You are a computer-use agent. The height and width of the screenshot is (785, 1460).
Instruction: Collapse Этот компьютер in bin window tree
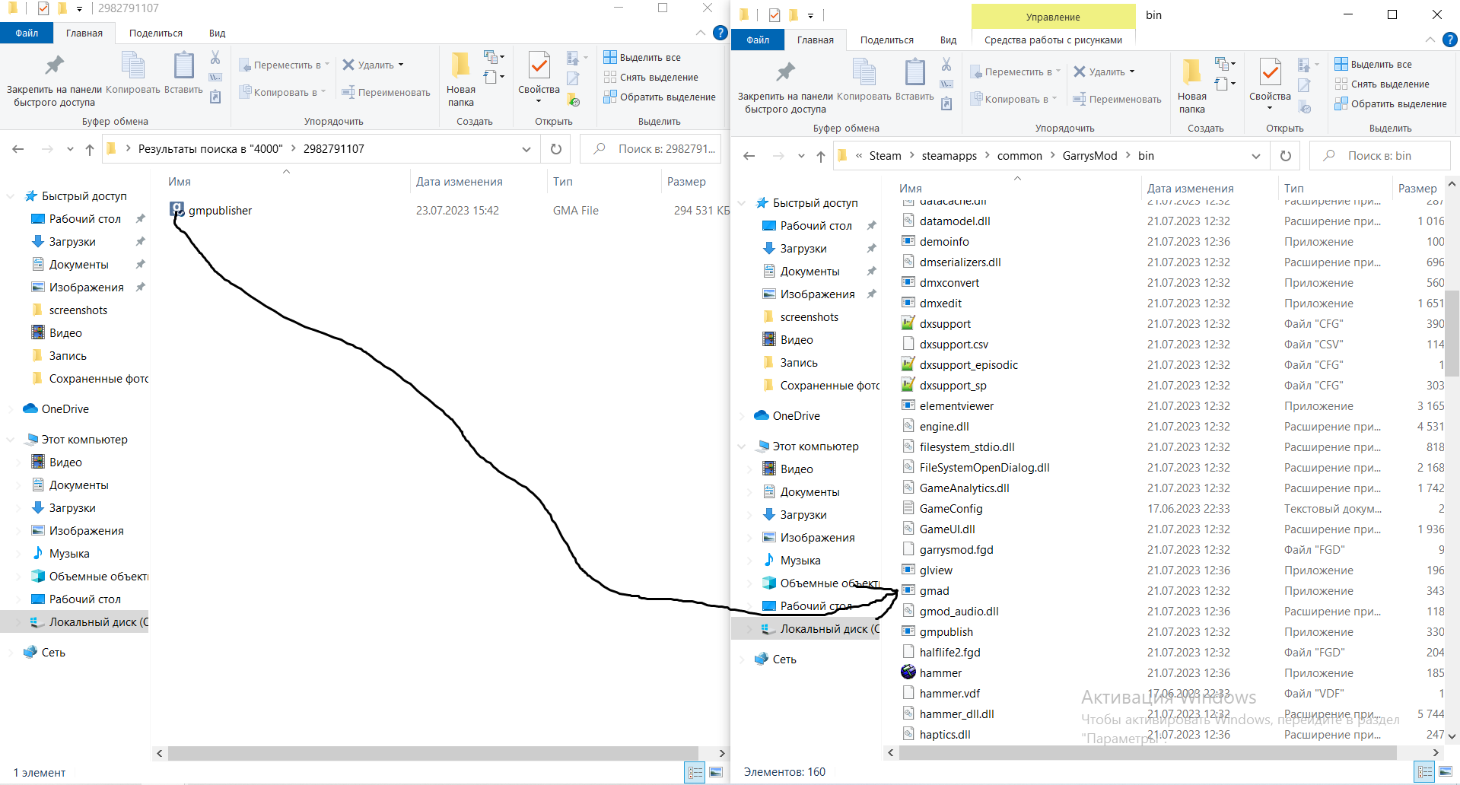741,447
